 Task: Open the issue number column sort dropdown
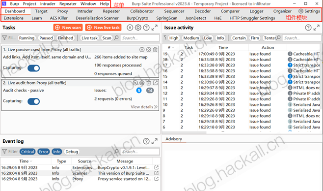173,47
